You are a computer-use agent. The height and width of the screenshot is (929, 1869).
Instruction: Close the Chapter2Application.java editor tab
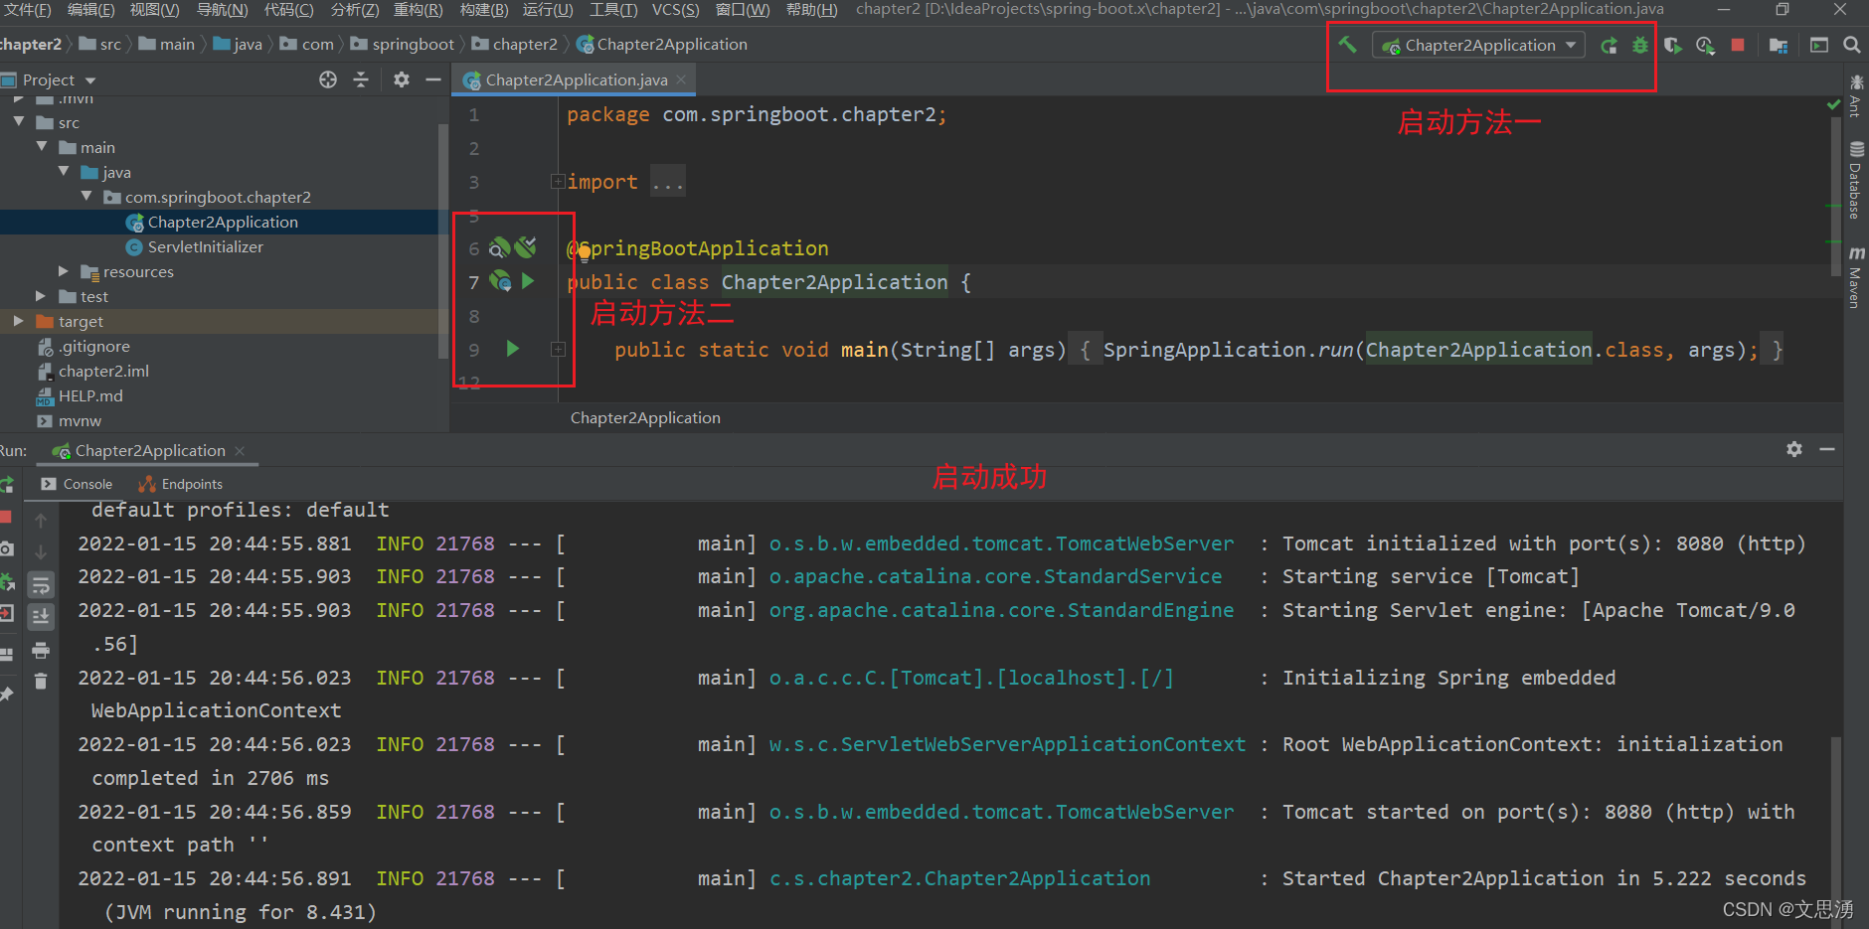pyautogui.click(x=681, y=79)
